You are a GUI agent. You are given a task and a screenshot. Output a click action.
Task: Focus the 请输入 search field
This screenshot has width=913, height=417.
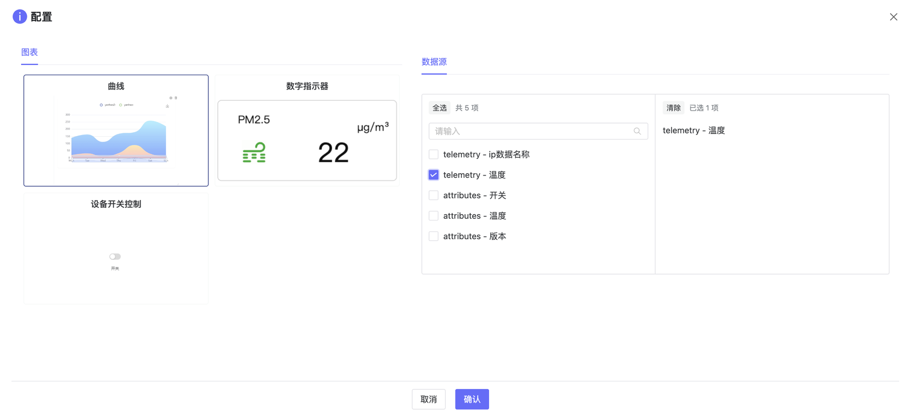[531, 132]
